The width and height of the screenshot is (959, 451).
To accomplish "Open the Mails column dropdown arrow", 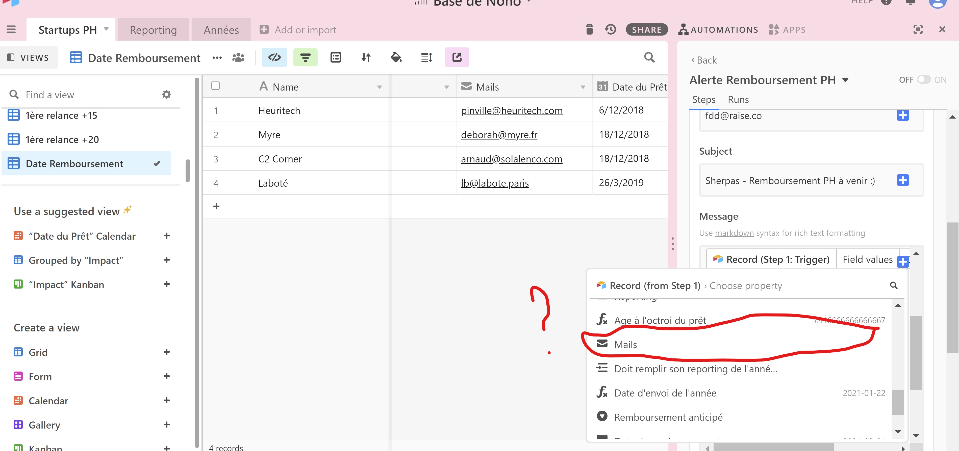I will pos(583,87).
